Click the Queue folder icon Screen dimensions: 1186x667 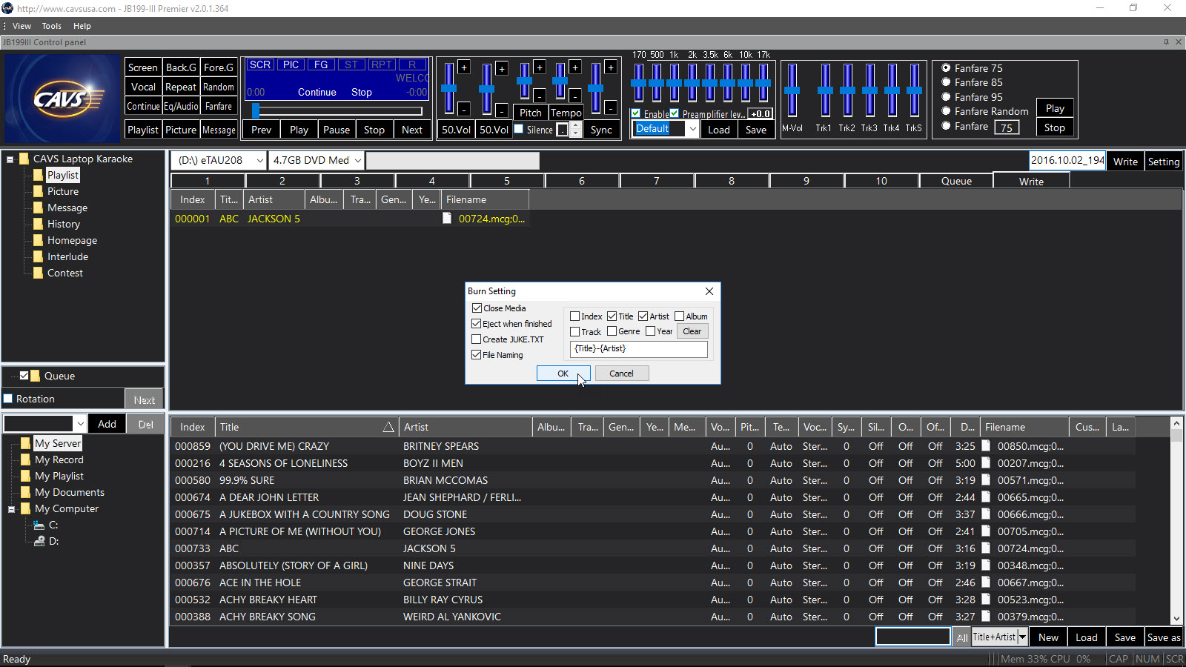(x=36, y=376)
